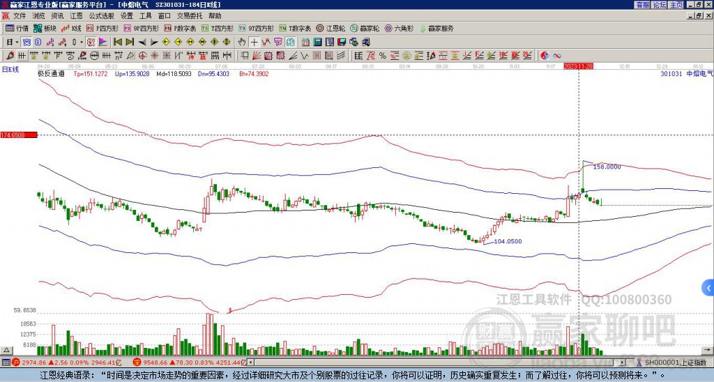The width and height of the screenshot is (714, 382).
Task: Click the 客服 customer service button
Action: [x=643, y=5]
